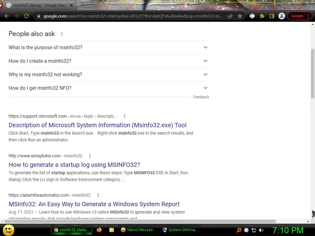Open options for winxptutor.com result
The height and width of the screenshot is (236, 315).
pos(90,156)
